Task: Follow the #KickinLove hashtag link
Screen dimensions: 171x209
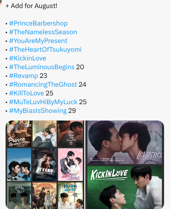Action: point(28,58)
